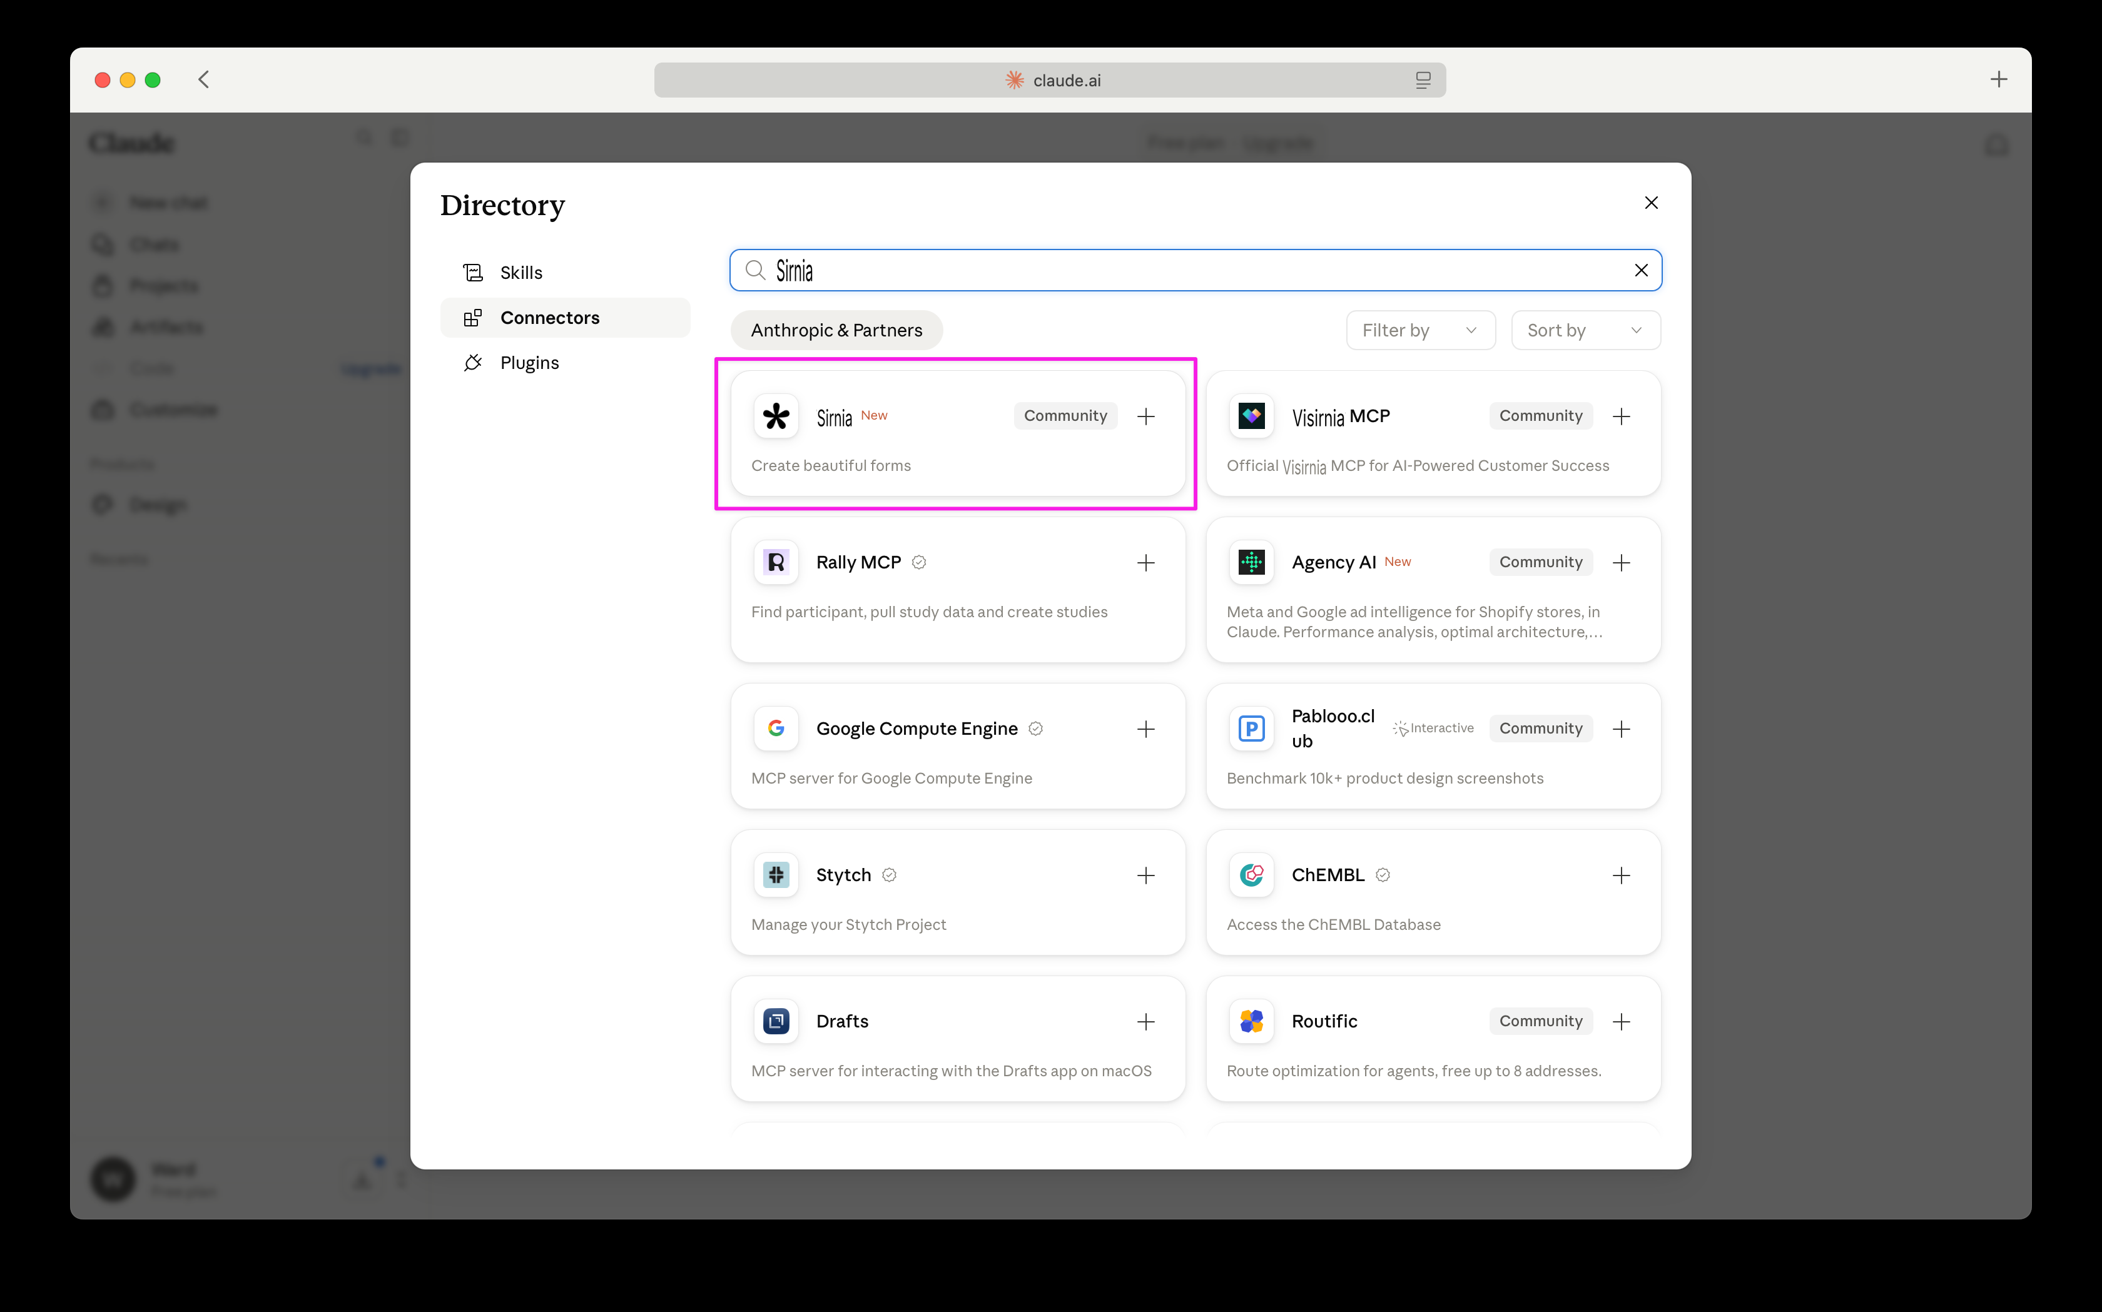
Task: Click the ChEMBL logo icon
Action: 1251,876
